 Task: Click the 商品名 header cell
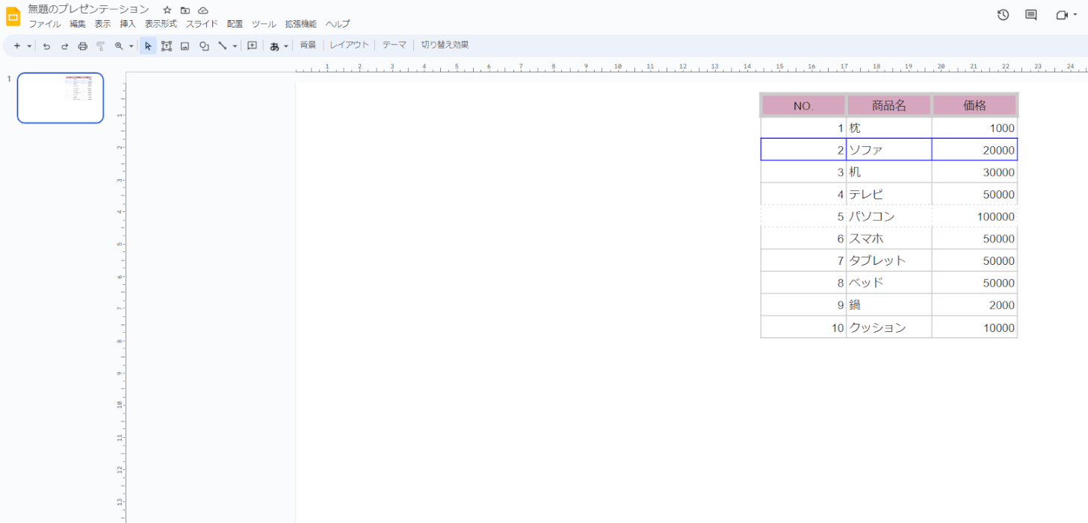(889, 106)
